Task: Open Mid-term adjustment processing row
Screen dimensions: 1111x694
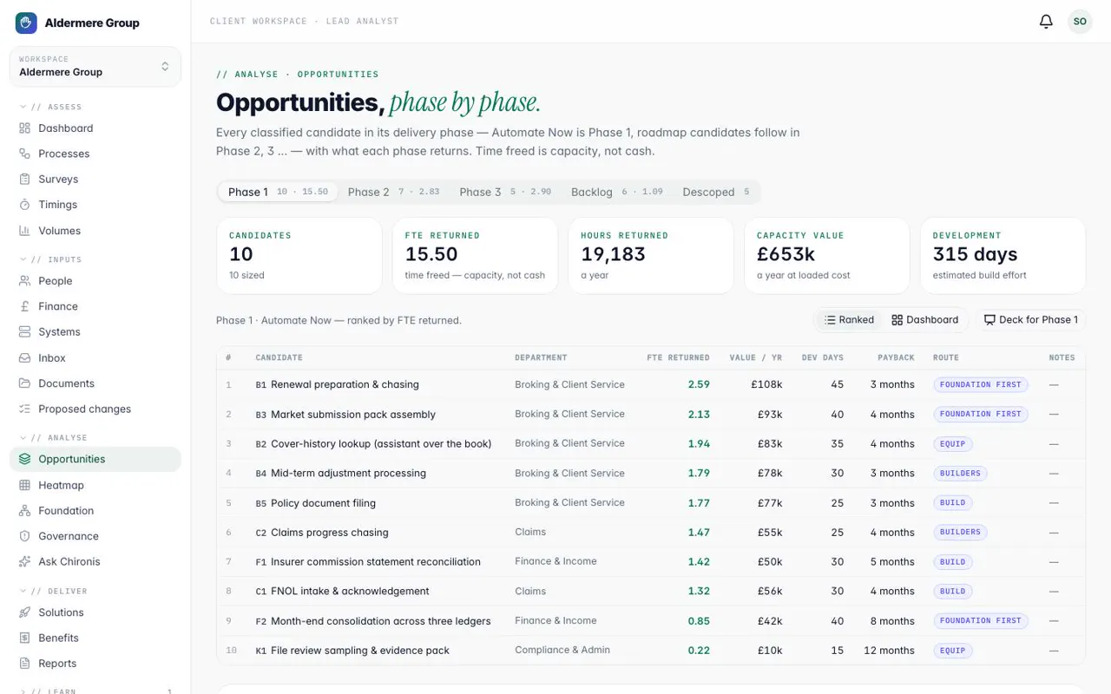Action: [x=651, y=473]
